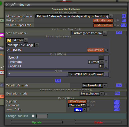Open the Take-Profit mode dropdown arrow
The image size is (129, 127).
(x=105, y=86)
